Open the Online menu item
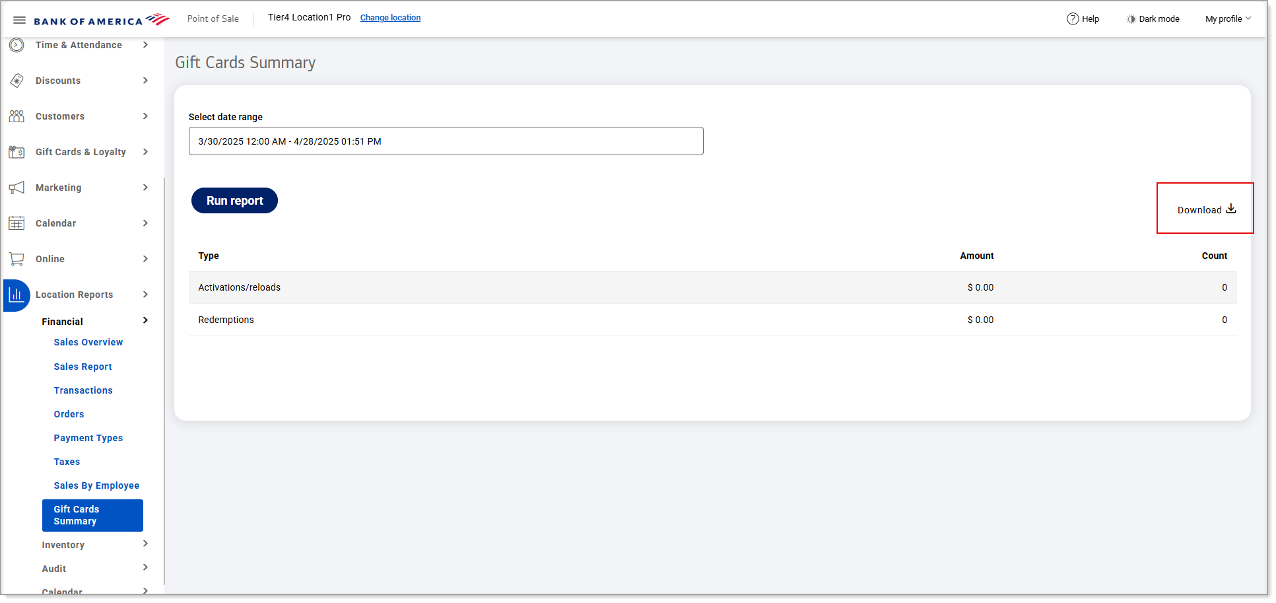The image size is (1276, 603). click(x=50, y=259)
